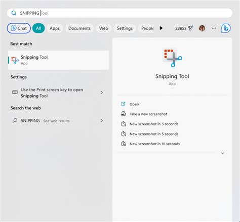Expand arrow for Print screen key setting
Image resolution: width=240 pixels, height=222 pixels.
[102, 93]
